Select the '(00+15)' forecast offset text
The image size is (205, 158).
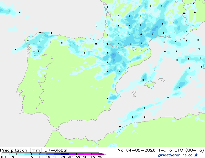coord(195,150)
